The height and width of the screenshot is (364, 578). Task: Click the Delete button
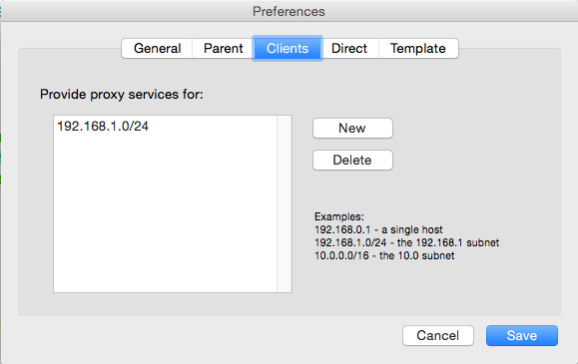tap(352, 160)
